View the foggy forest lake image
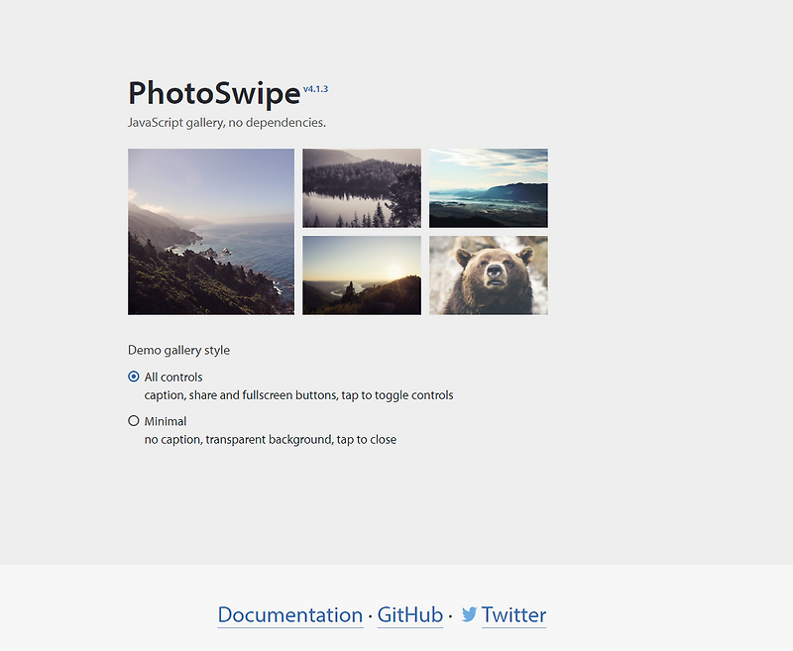Screen dimensions: 793x651 361,187
